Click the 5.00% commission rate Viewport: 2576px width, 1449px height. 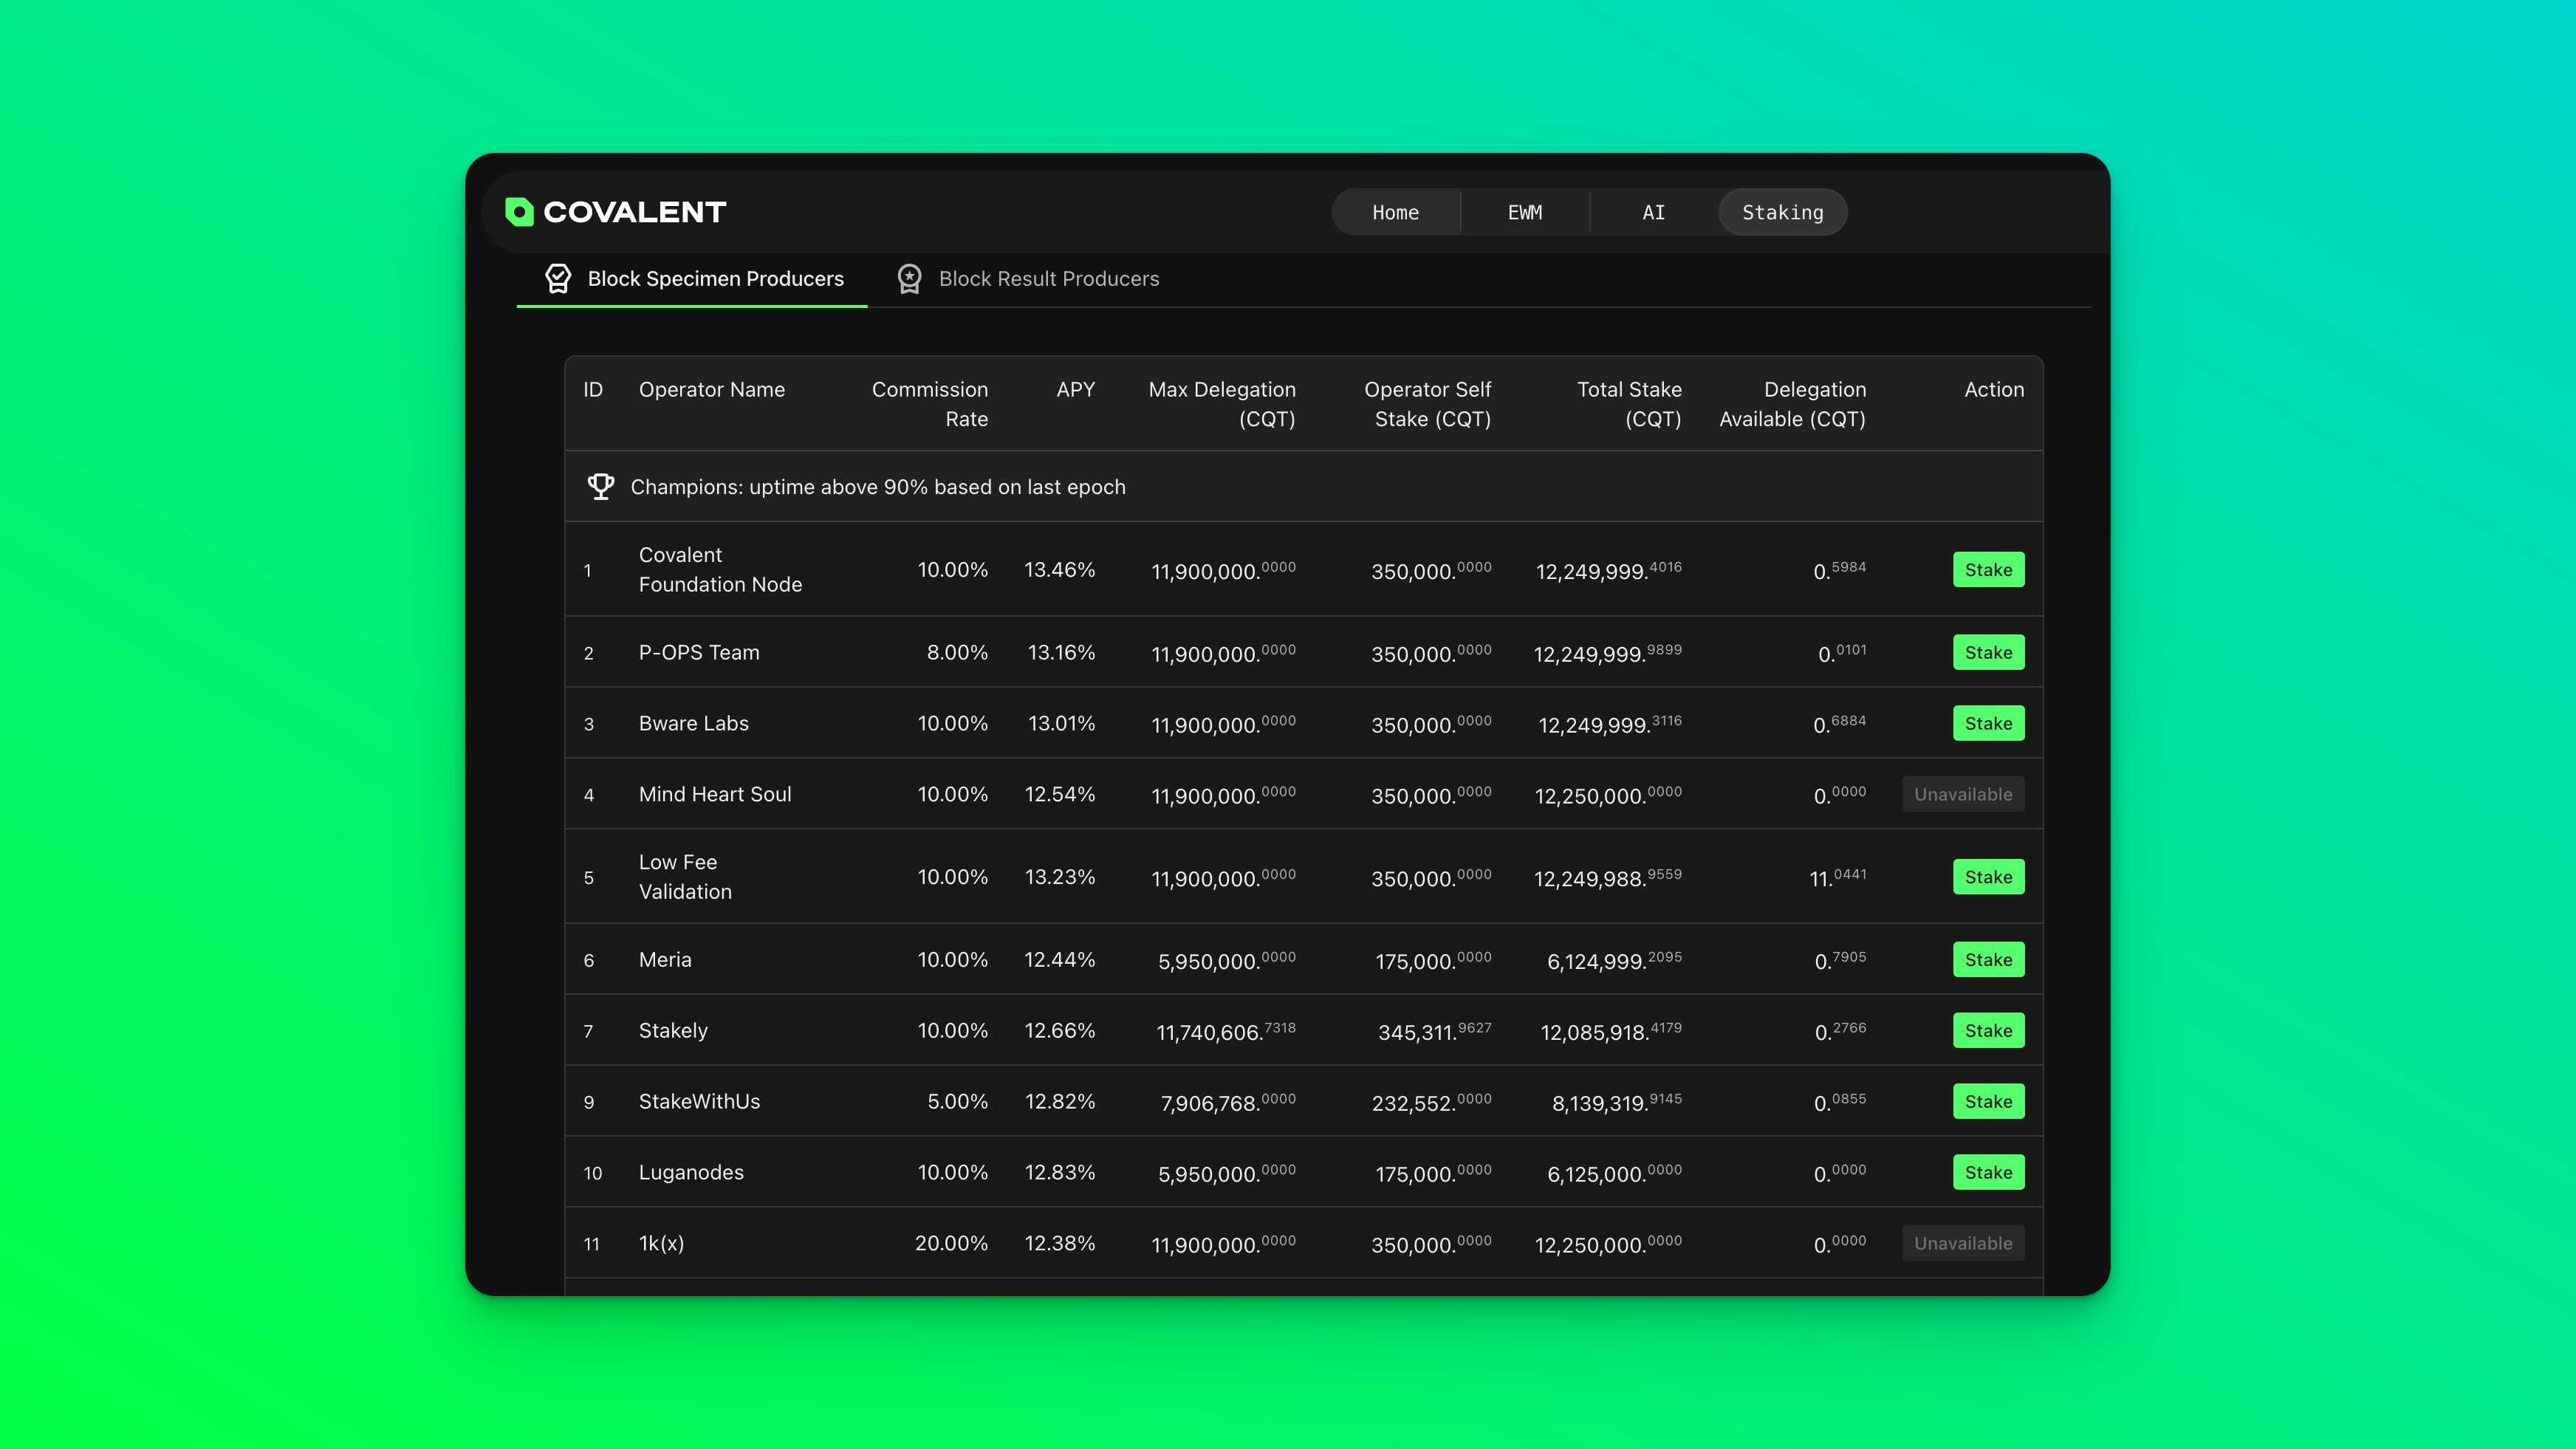(x=957, y=1102)
